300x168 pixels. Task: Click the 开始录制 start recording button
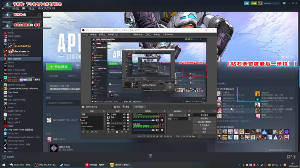[x=204, y=118]
